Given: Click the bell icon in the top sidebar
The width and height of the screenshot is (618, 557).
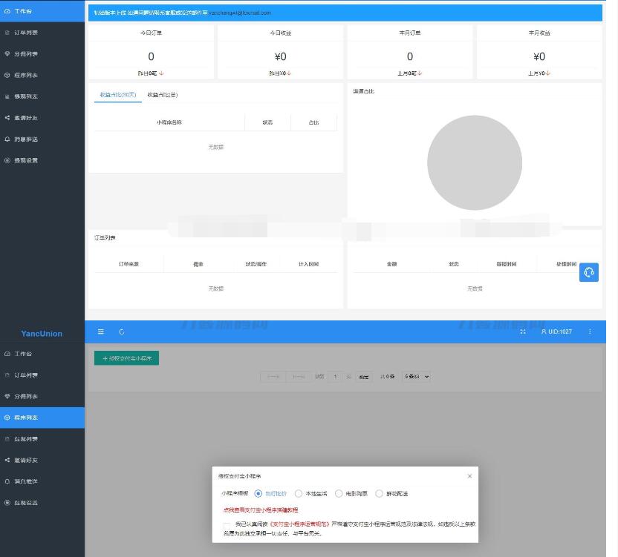Looking at the screenshot, I should click(x=7, y=139).
